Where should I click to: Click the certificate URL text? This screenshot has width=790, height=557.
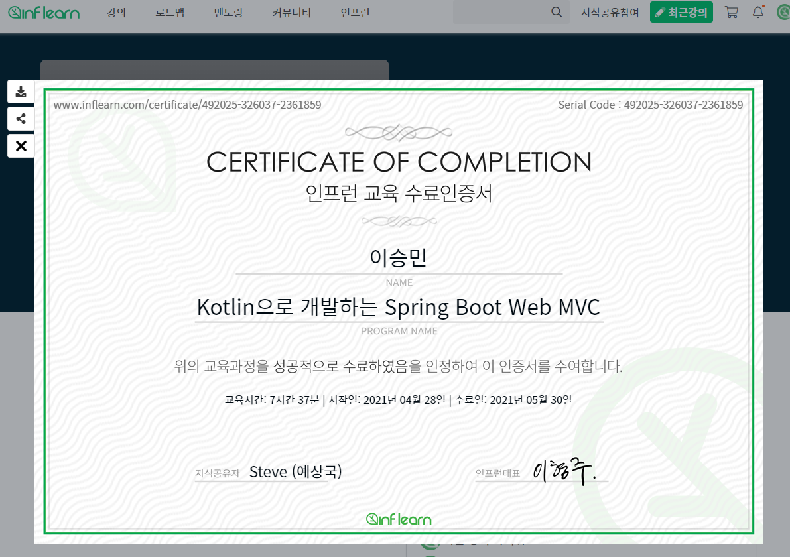pos(188,105)
